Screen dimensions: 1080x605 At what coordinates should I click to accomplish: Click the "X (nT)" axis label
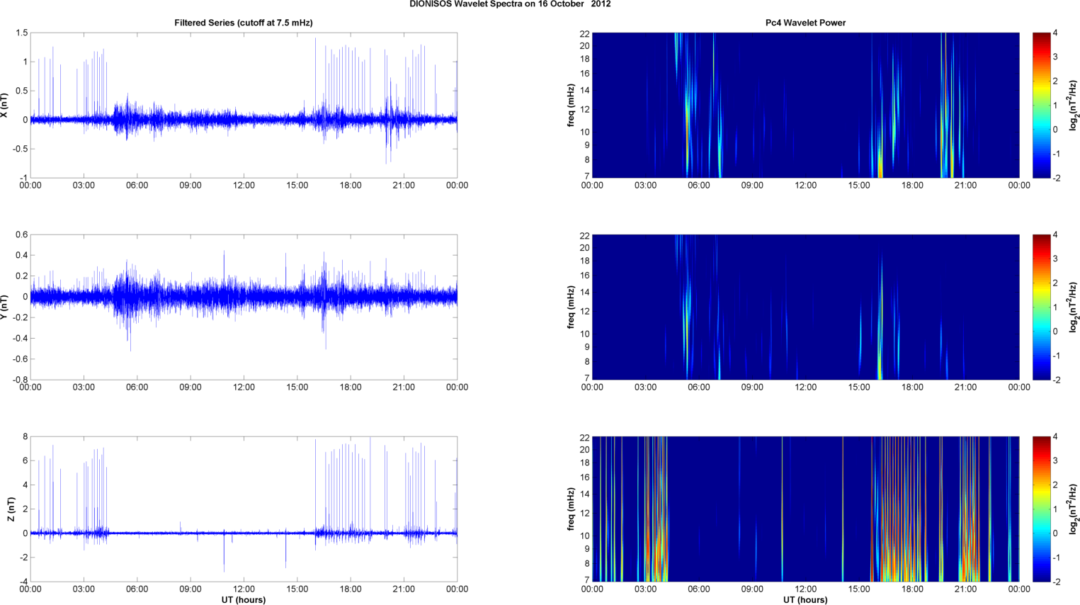[x=6, y=106]
